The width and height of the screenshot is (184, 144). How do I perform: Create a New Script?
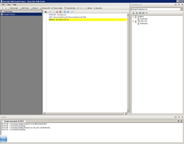pos(13,8)
